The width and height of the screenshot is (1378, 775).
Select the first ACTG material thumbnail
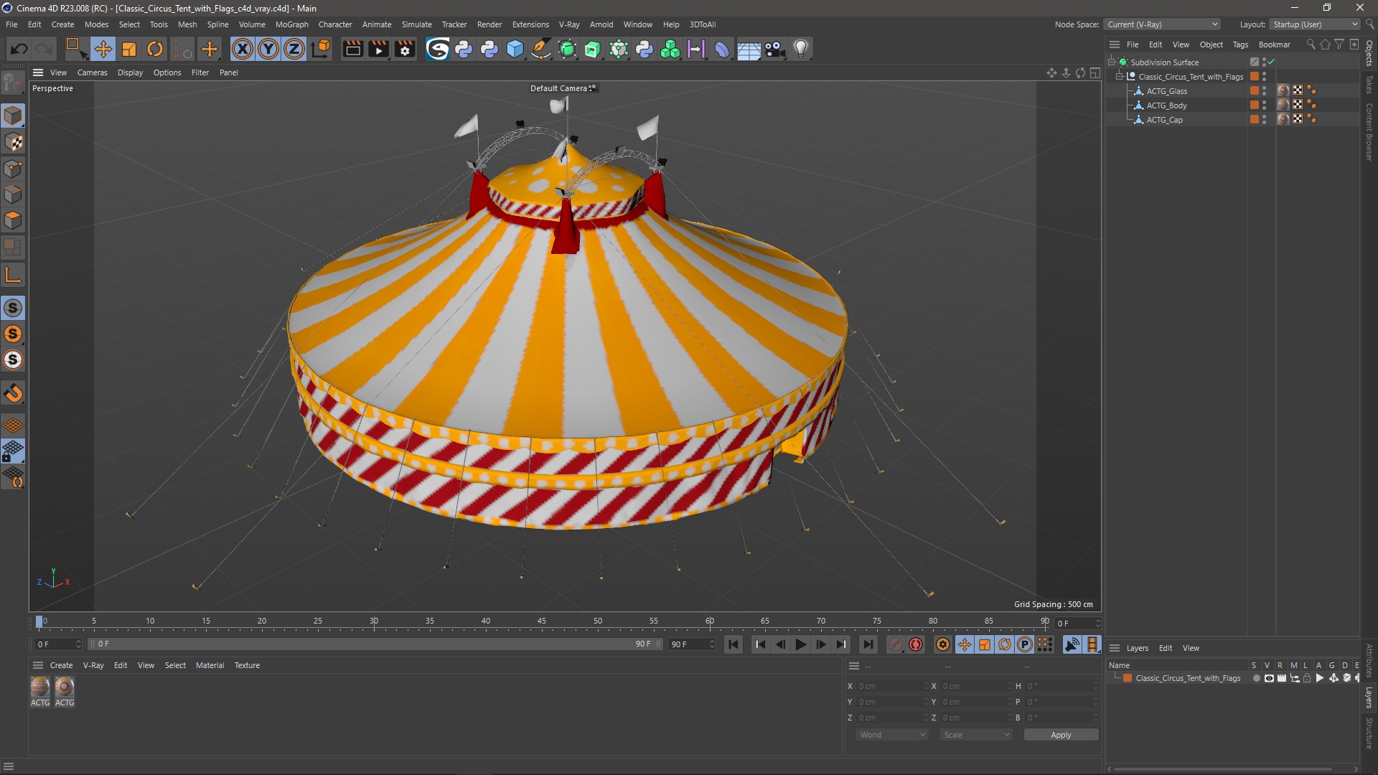(40, 687)
